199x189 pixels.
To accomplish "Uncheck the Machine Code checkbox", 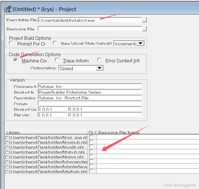I will pyautogui.click(x=16, y=60).
